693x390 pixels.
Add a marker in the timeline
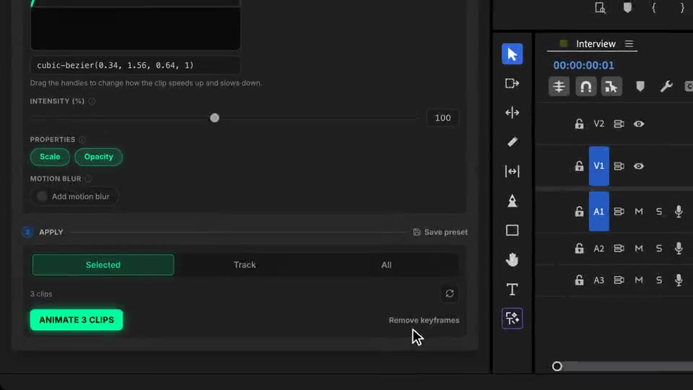(x=640, y=86)
